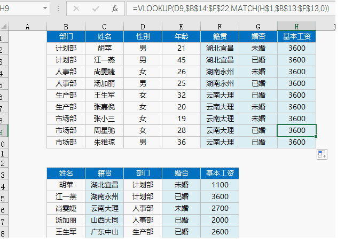
Task: Click age cell 45
Action: tap(181, 60)
